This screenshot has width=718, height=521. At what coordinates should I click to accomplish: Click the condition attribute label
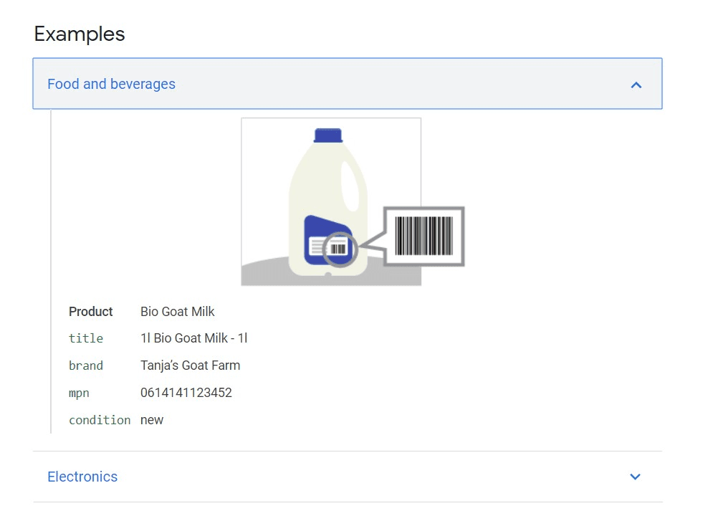100,420
